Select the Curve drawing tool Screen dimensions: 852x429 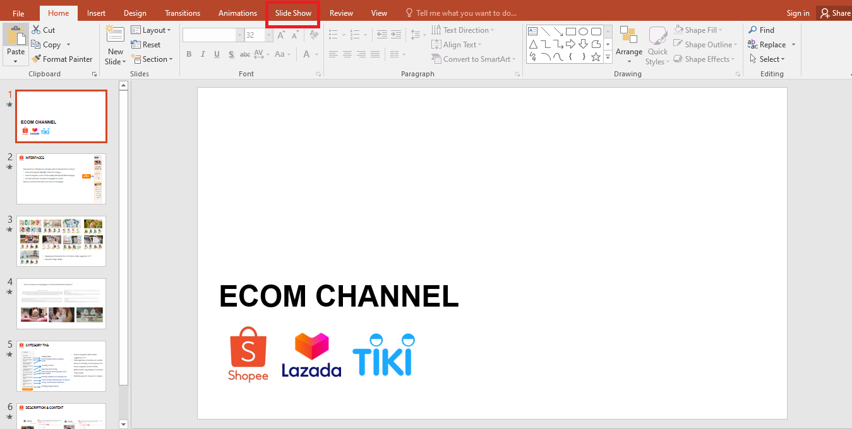point(545,57)
